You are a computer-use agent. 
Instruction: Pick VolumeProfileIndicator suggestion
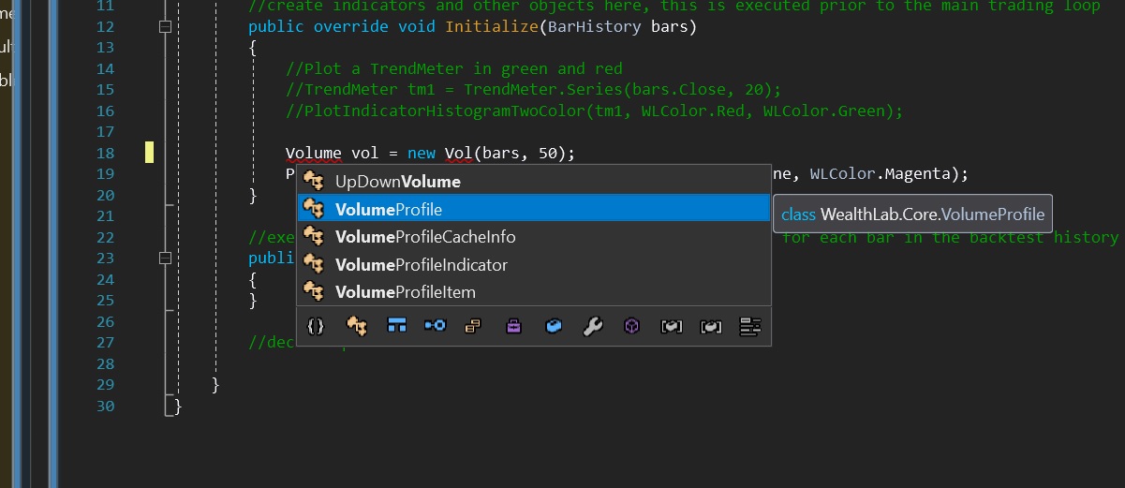tap(534, 265)
